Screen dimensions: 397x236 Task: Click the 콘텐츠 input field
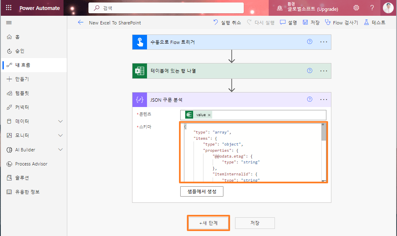[x=253, y=115]
